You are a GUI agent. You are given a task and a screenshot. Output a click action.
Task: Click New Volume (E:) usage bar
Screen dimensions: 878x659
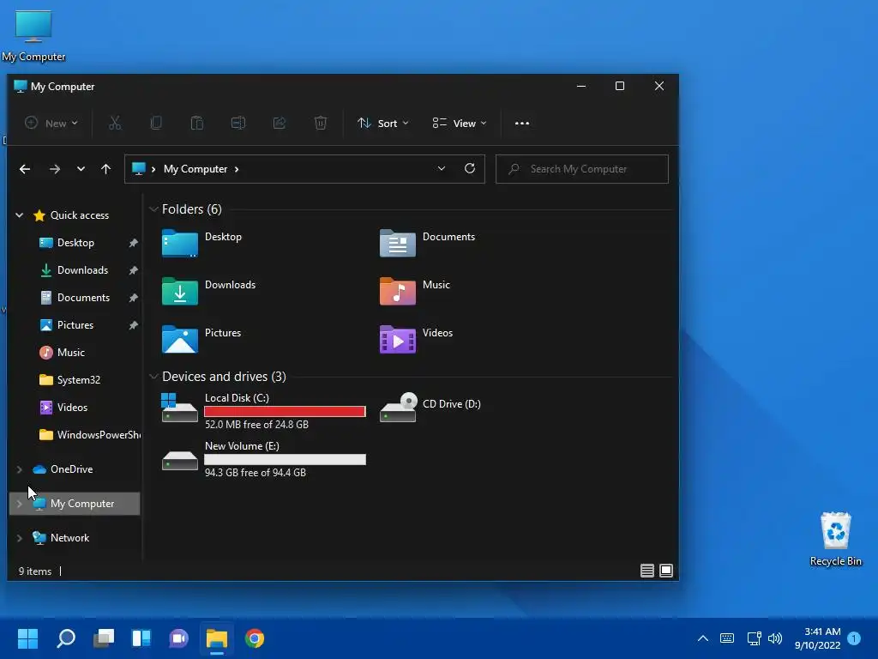[x=285, y=460]
